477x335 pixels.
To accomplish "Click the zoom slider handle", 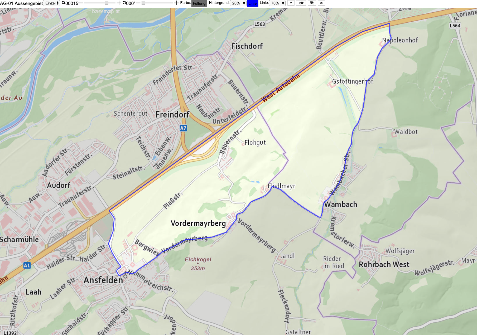I will [x=107, y=3].
